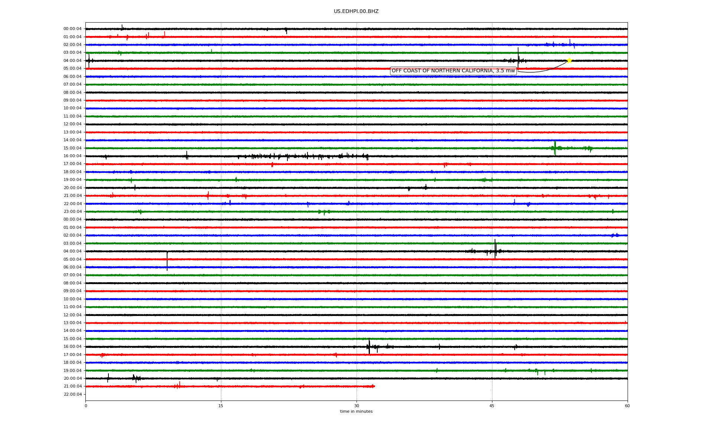Click the first 16:00:04 row label
Screen dimensions: 713x445
point(72,156)
